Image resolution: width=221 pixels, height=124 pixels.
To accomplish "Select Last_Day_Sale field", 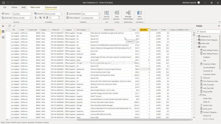I will coord(208,88).
